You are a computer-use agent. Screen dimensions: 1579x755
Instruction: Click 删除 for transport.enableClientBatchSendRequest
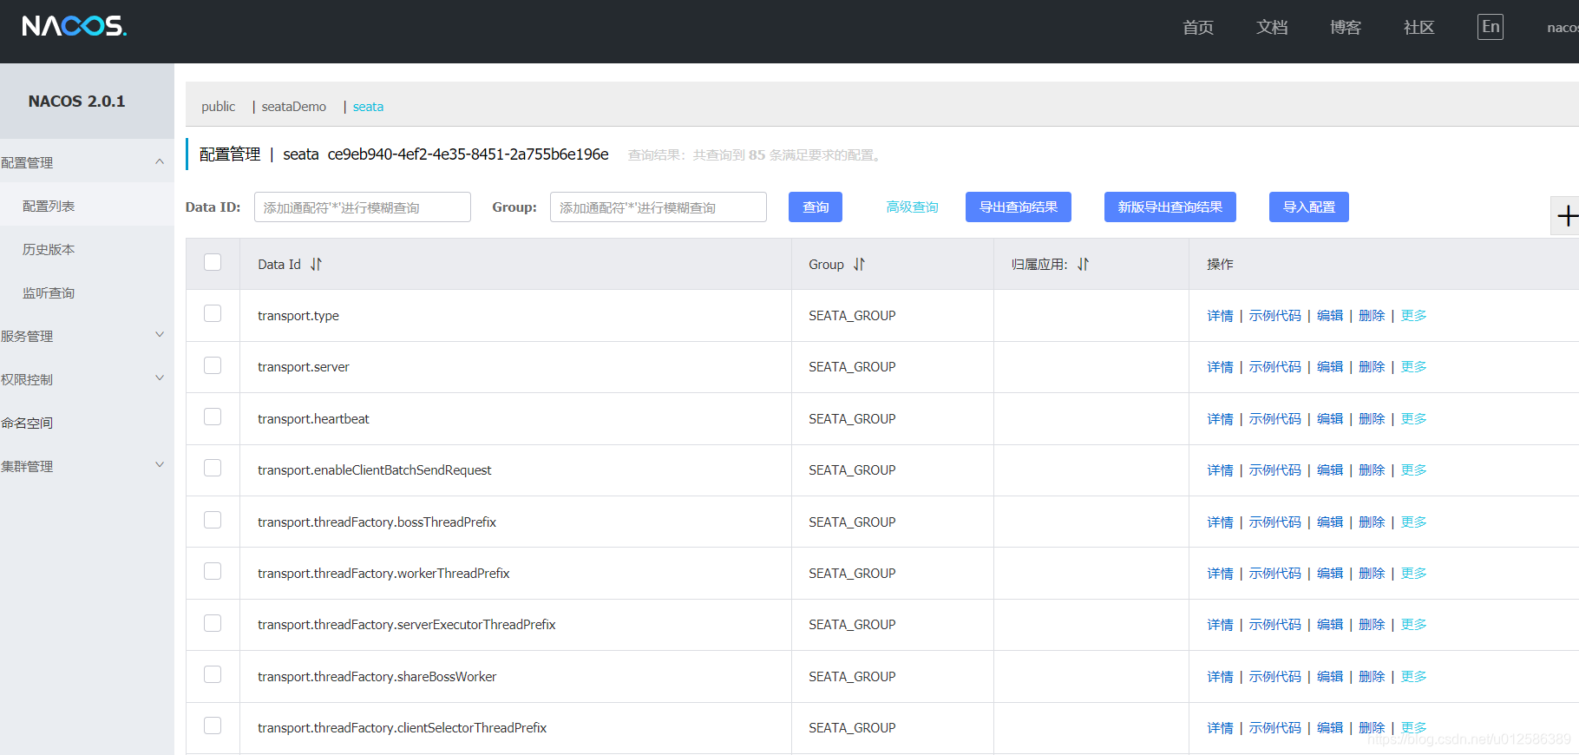coord(1372,470)
